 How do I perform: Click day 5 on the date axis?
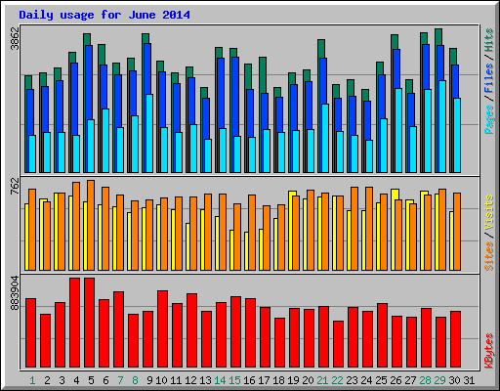point(91,380)
